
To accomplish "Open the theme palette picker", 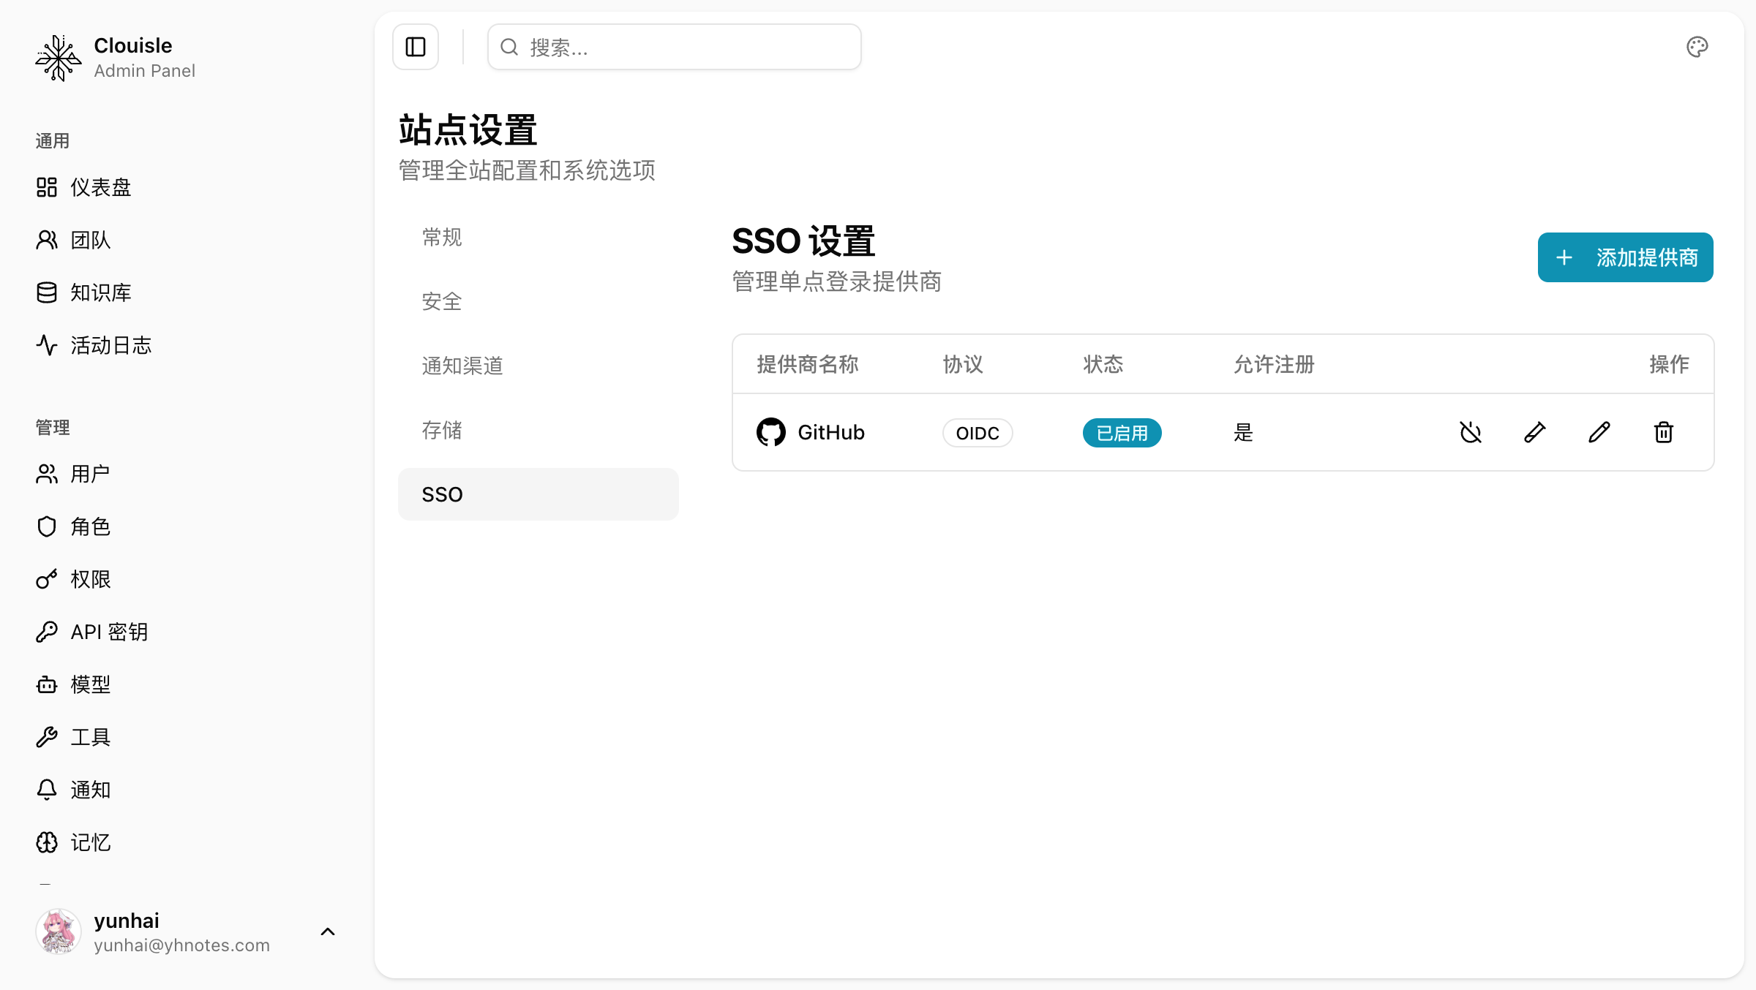I will (x=1697, y=47).
